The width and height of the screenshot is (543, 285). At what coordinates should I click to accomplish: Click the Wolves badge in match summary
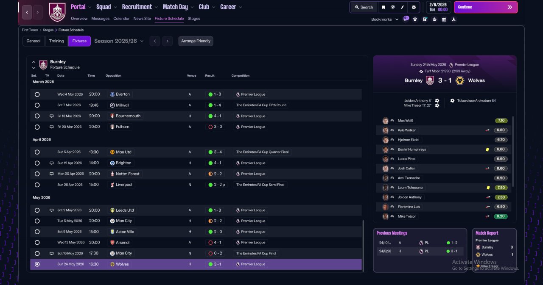coord(460,80)
